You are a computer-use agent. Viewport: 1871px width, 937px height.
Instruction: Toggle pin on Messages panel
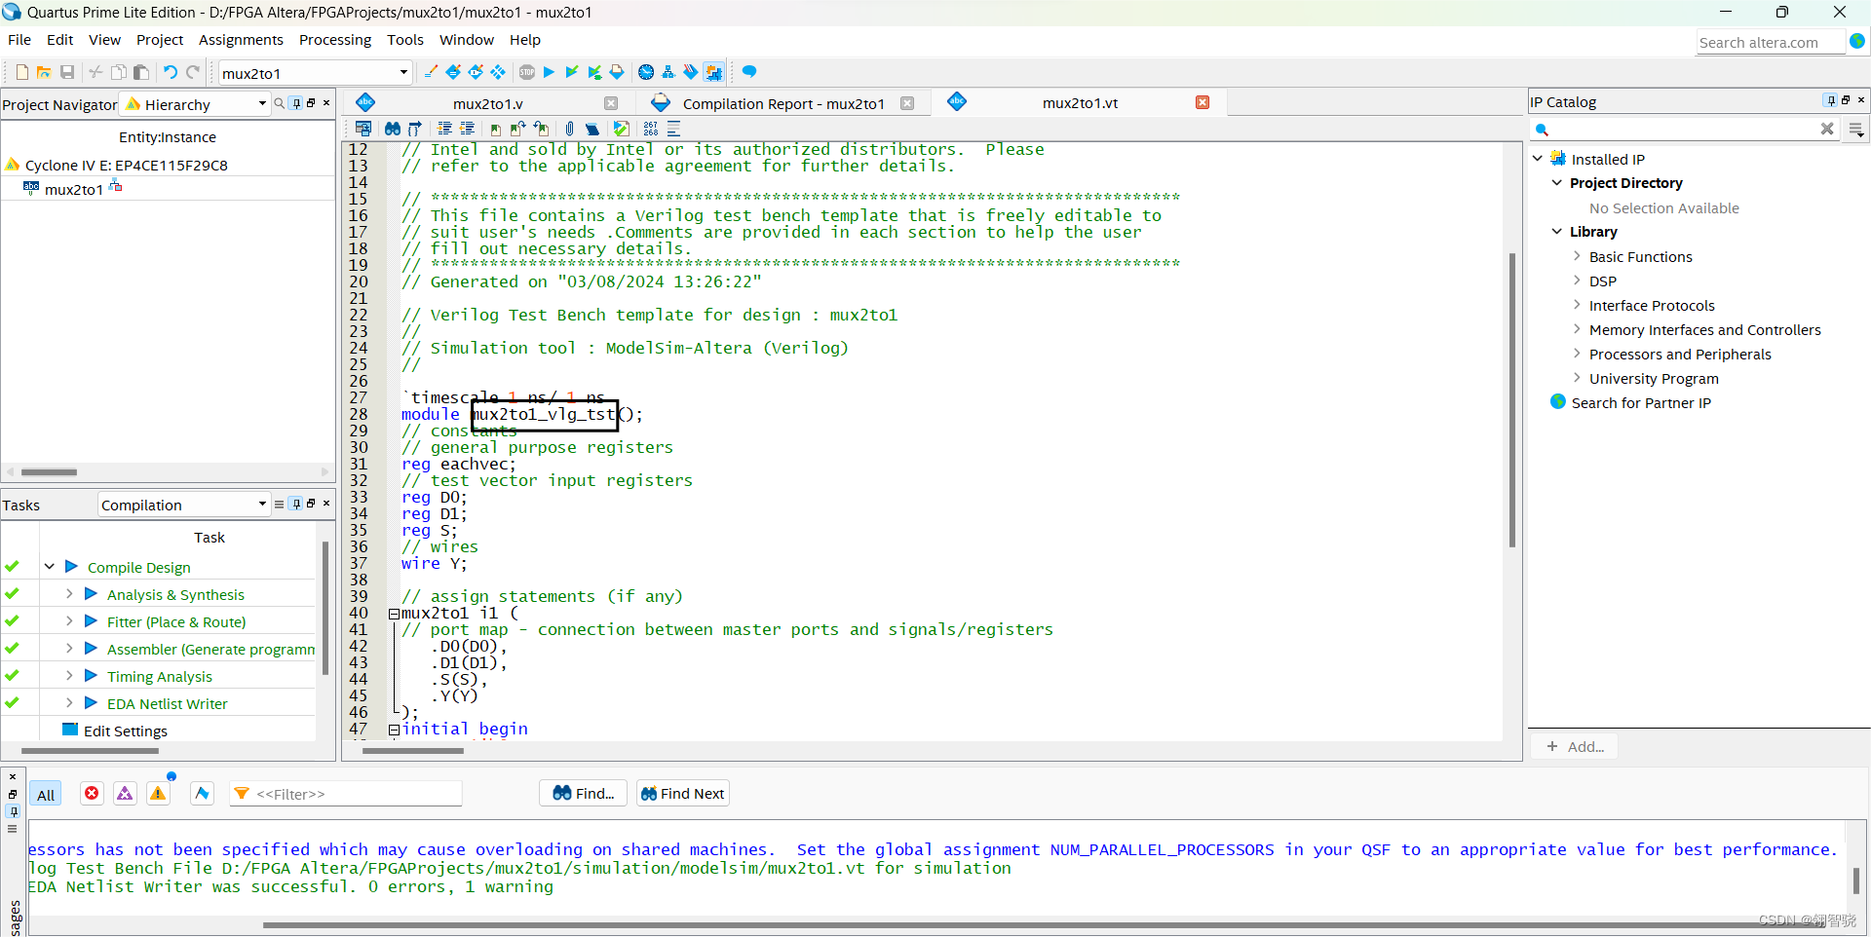point(13,810)
